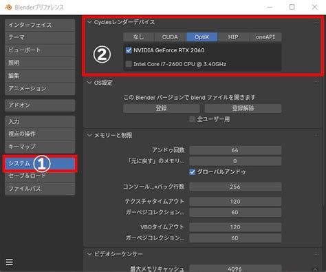Screen dimensions: 326x272
Task: Check the 全ユーザー用 checkbox
Action: coord(193,119)
